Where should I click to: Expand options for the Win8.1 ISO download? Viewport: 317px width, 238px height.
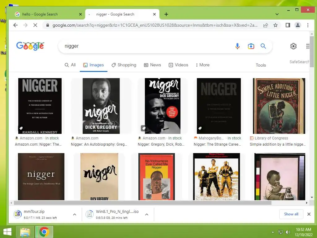tap(147, 214)
